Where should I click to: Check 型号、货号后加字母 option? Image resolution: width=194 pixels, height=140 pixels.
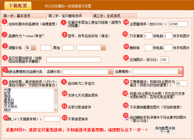(65, 36)
